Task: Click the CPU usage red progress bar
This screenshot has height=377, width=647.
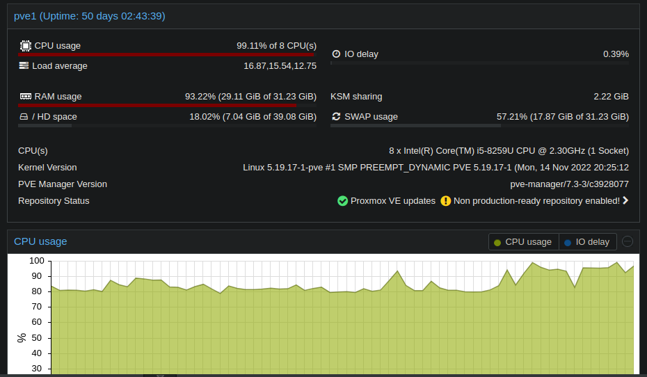Action: tap(166, 54)
